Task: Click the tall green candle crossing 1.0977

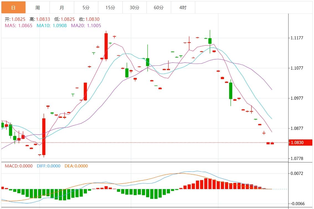Action: pos(231,91)
